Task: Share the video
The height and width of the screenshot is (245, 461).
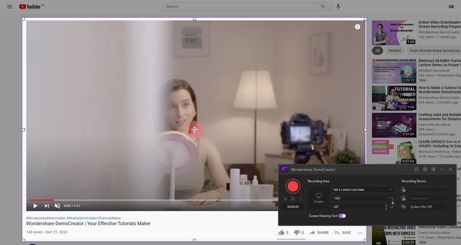Action: click(319, 233)
